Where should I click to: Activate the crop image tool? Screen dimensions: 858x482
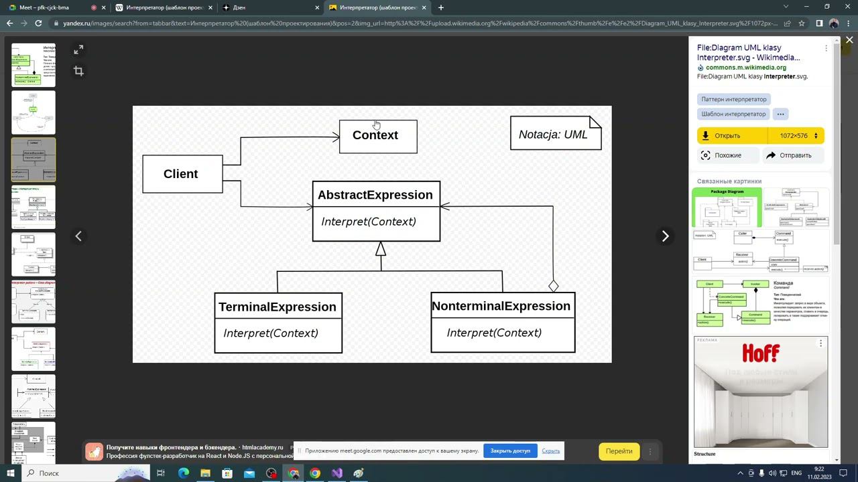click(78, 71)
